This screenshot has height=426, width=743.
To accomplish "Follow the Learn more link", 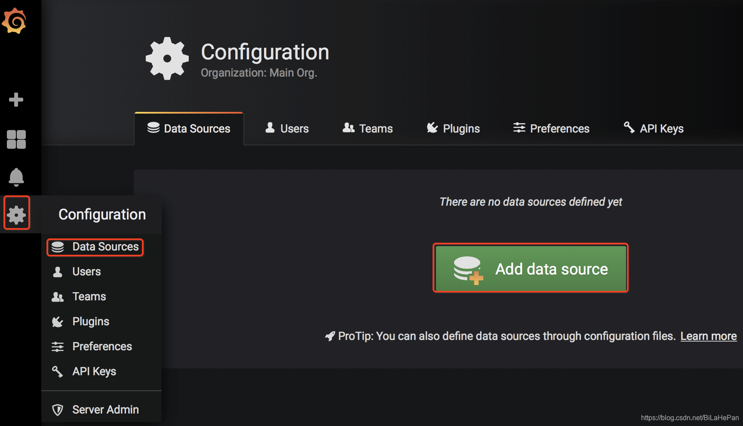I will click(x=709, y=336).
